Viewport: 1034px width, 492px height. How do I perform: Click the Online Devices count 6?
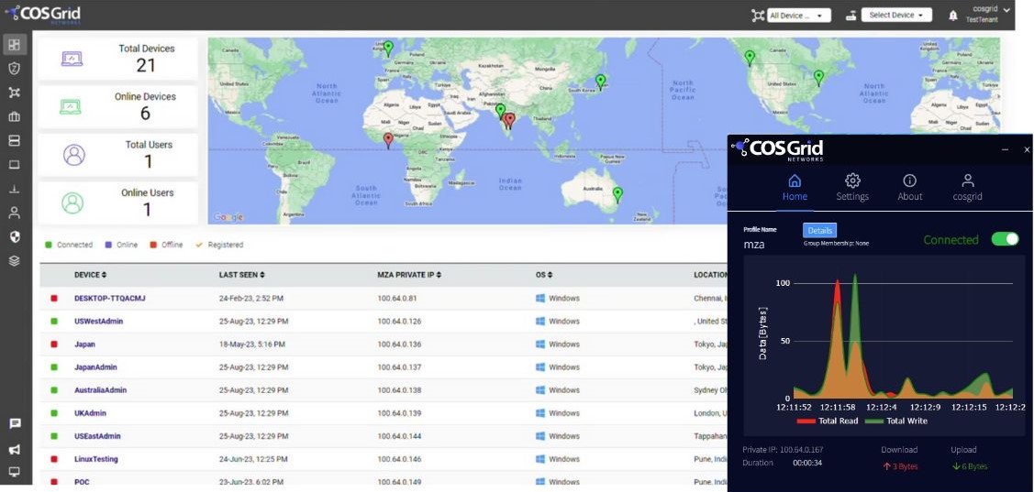point(145,114)
